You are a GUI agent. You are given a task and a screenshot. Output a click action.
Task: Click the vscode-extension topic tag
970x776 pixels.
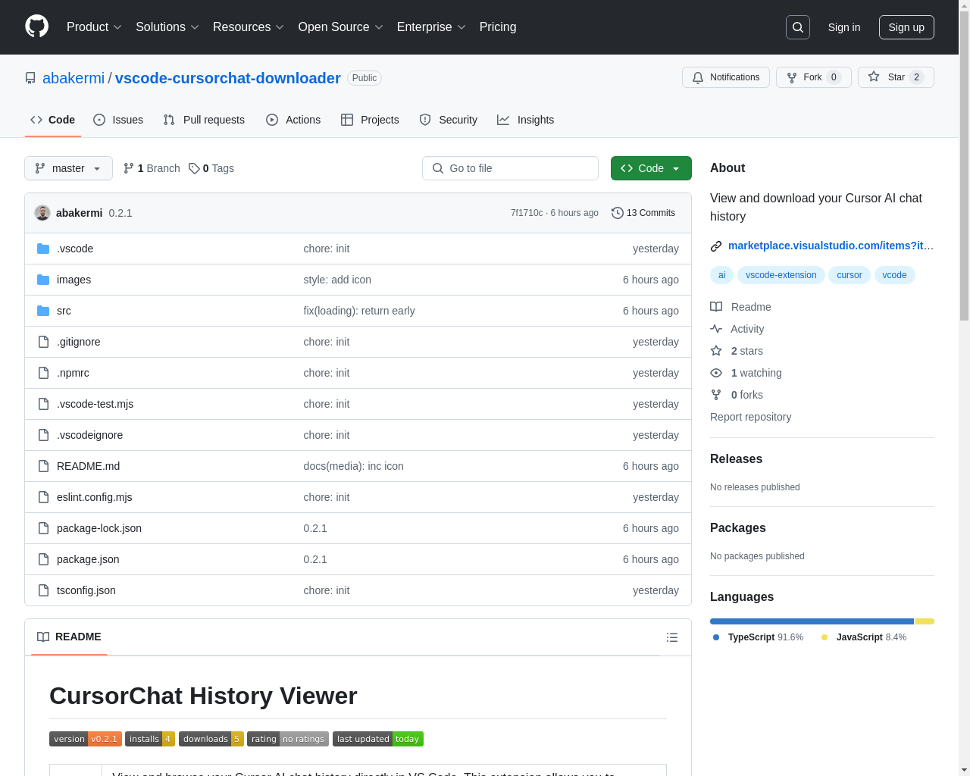pos(781,275)
